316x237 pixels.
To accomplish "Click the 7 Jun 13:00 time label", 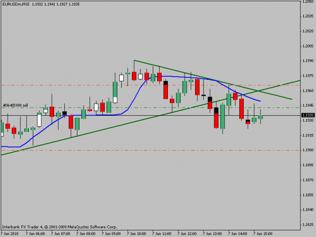I will tap(212, 233).
